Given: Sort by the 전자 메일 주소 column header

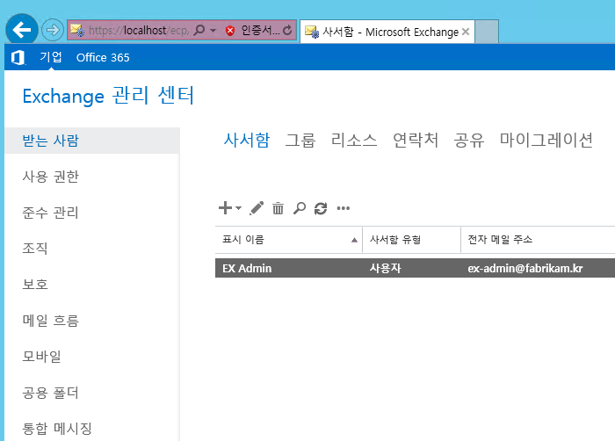Looking at the screenshot, I should click(x=538, y=239).
